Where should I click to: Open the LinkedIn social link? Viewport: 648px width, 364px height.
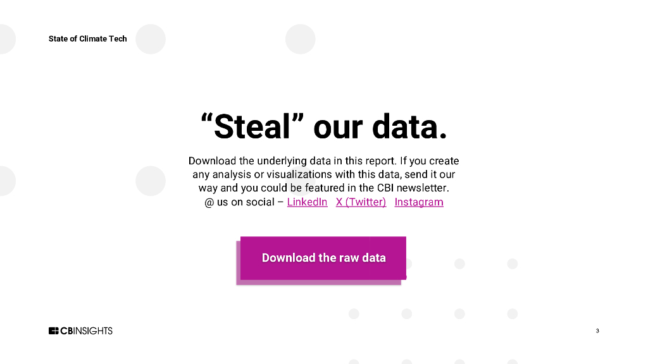[x=307, y=202]
